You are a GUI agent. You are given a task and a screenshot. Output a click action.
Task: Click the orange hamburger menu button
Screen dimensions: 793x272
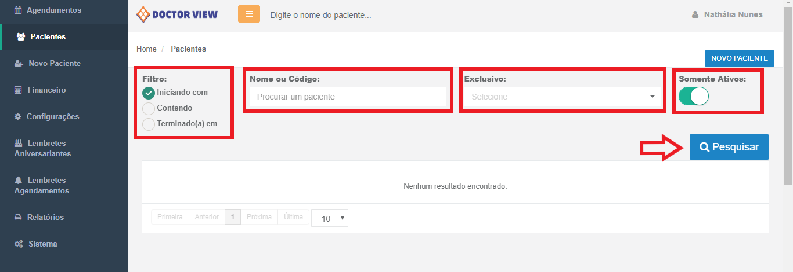tap(249, 14)
